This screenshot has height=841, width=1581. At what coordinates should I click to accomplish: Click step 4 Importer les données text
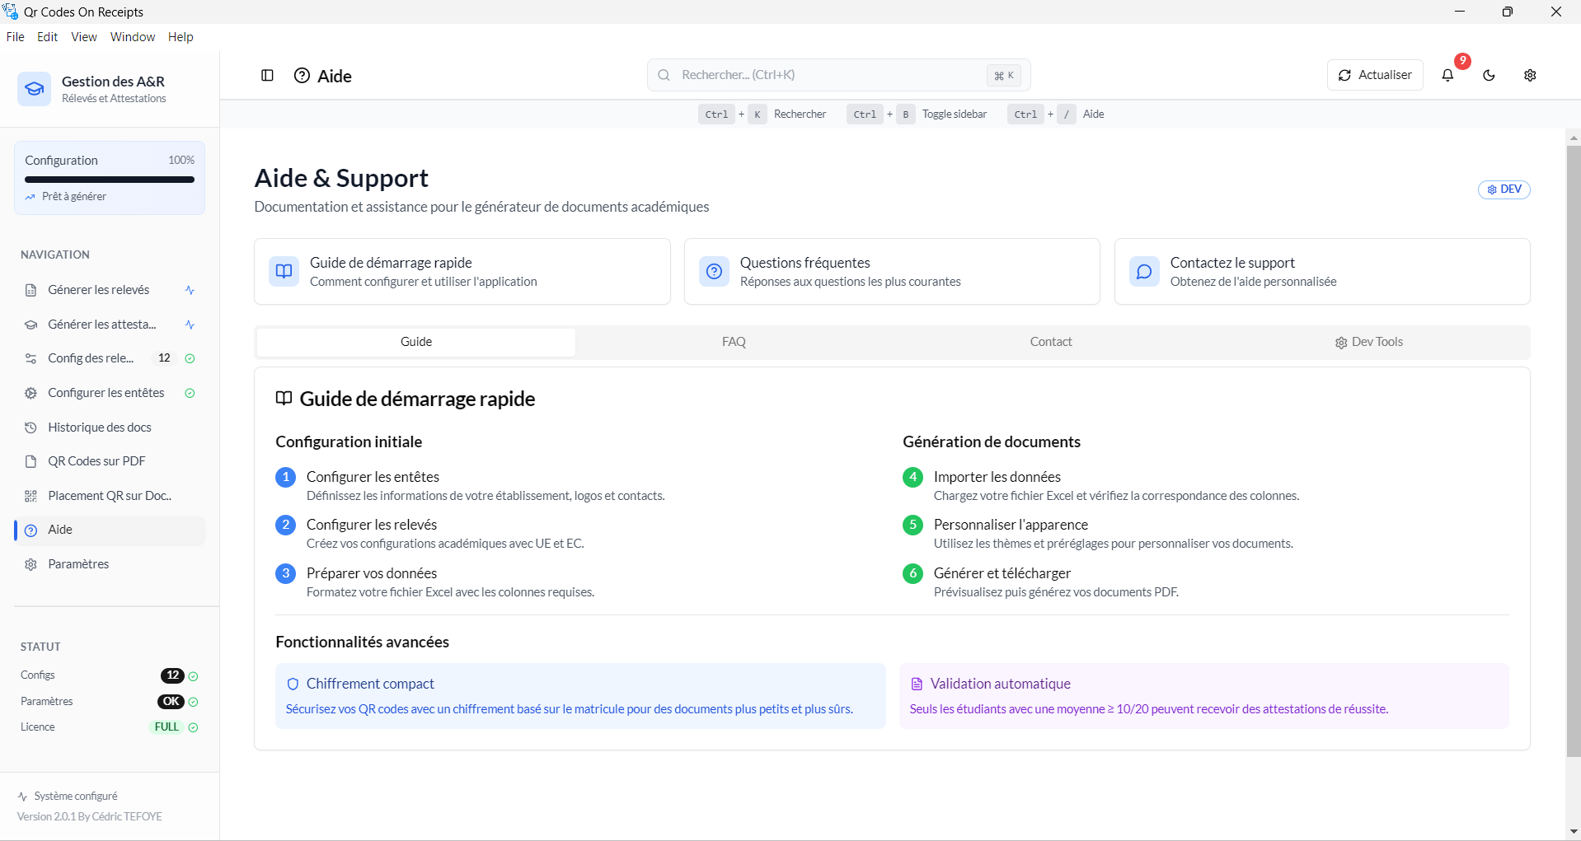tap(997, 477)
